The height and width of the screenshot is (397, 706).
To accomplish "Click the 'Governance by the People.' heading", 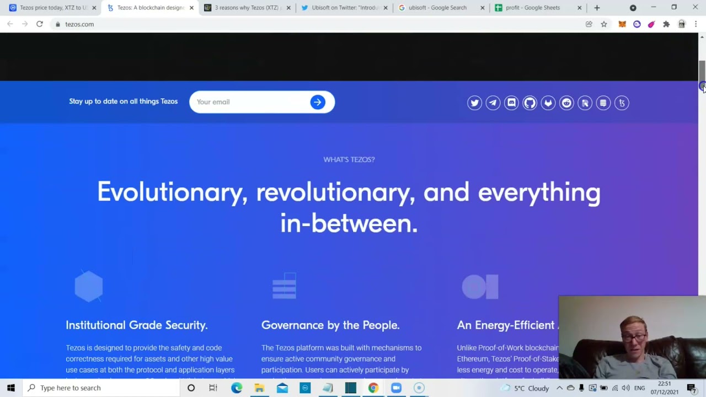I will (x=330, y=325).
